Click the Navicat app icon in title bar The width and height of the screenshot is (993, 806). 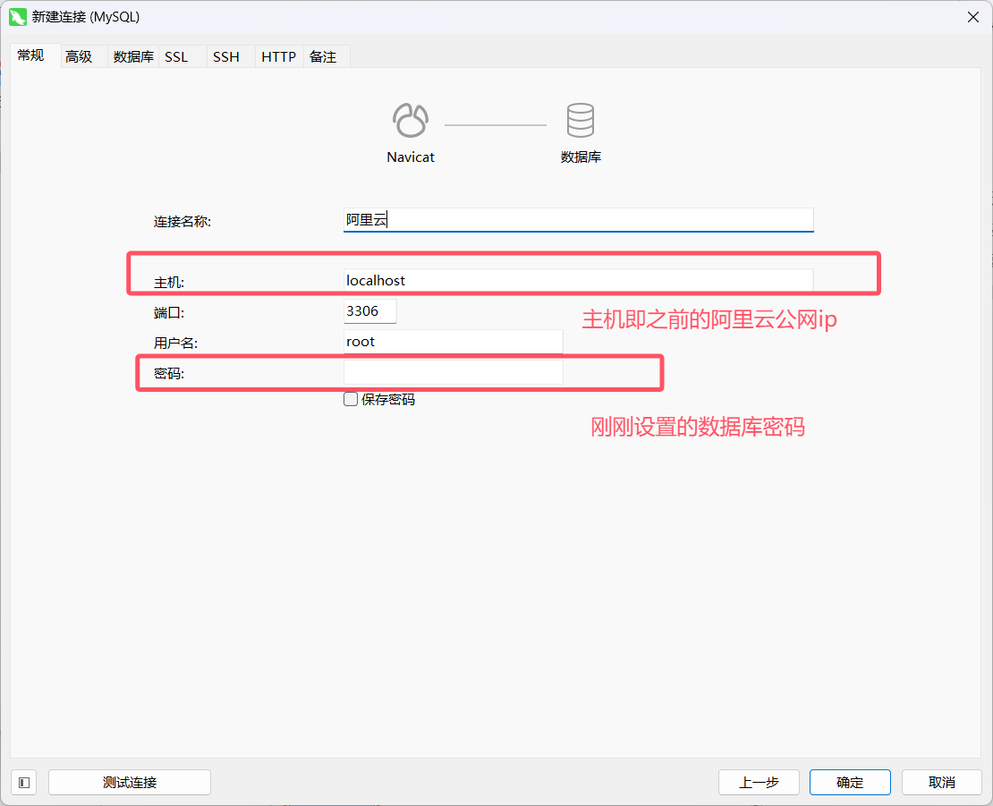17,17
